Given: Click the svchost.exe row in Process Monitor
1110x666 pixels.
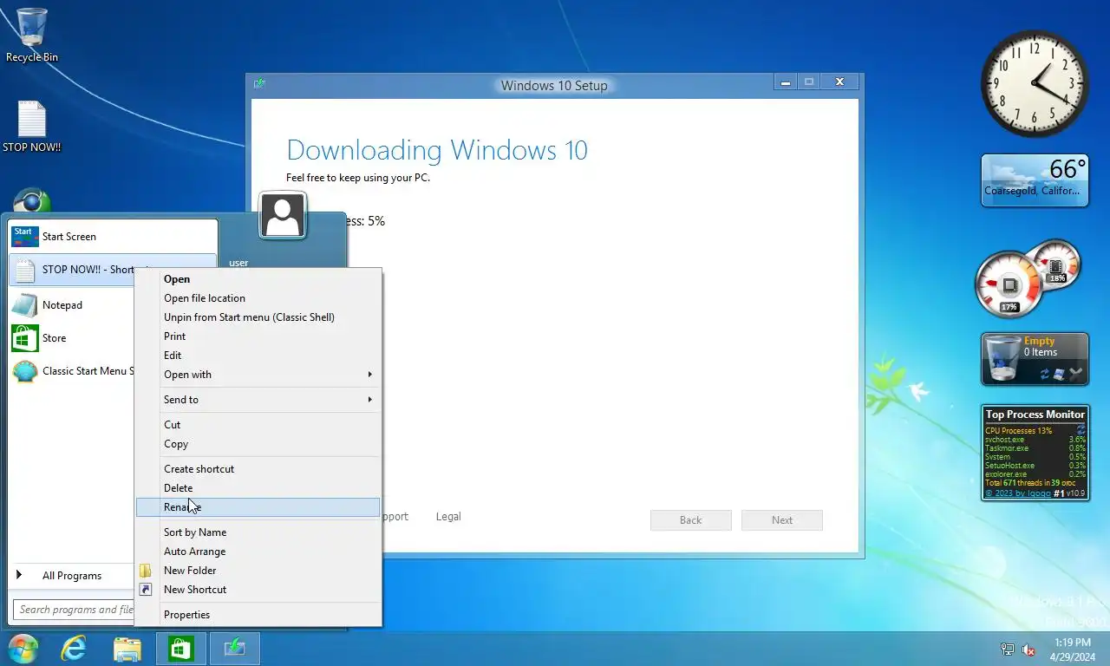Looking at the screenshot, I should [x=1035, y=440].
